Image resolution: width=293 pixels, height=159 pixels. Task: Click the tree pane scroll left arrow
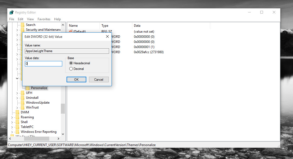coord(10,139)
